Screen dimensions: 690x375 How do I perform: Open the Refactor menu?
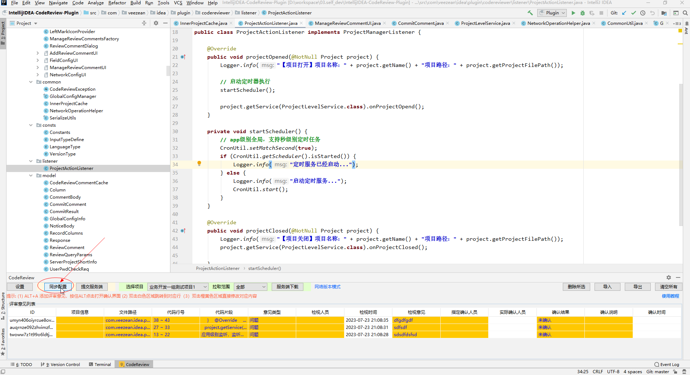(x=117, y=3)
